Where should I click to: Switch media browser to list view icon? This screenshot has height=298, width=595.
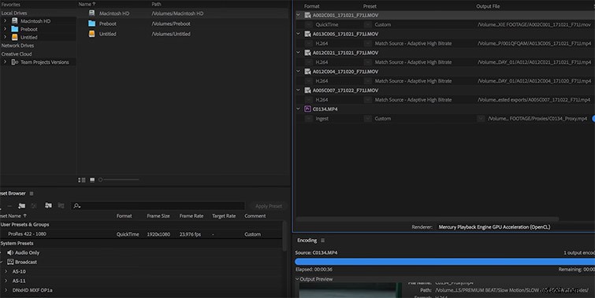(x=82, y=180)
